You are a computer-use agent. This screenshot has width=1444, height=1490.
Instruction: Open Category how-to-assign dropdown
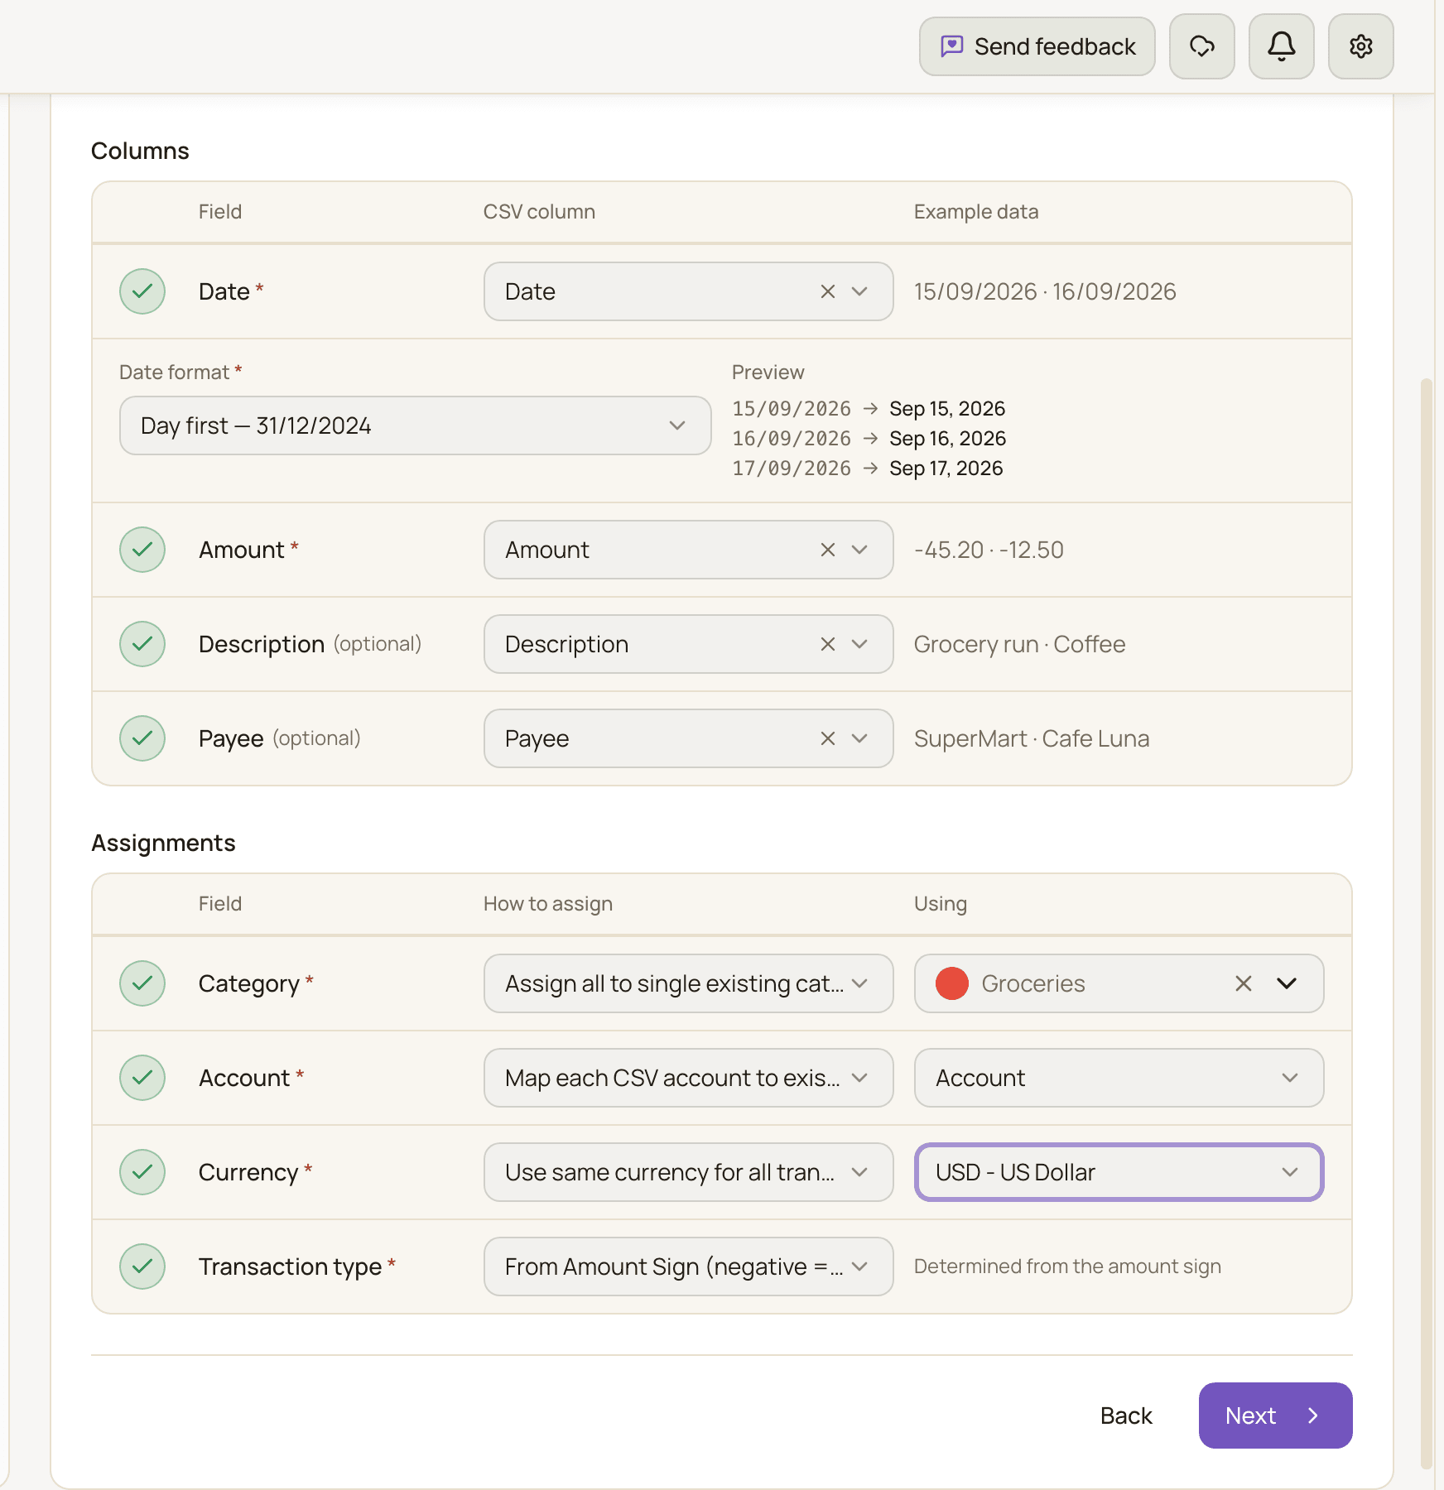tap(689, 983)
